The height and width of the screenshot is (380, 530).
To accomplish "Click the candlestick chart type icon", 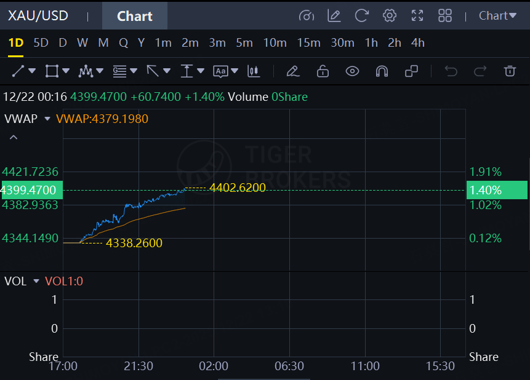I will point(254,71).
